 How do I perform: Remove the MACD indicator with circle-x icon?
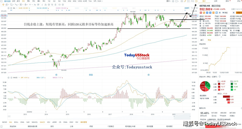point(11,78)
